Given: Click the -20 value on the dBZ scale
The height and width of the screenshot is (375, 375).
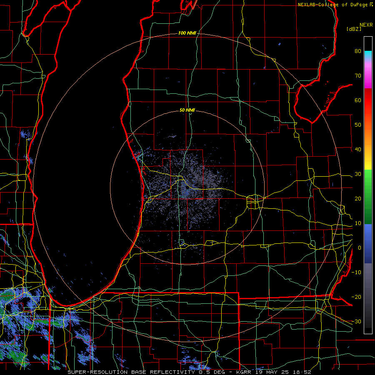Looking at the screenshot, I should pyautogui.click(x=356, y=297).
